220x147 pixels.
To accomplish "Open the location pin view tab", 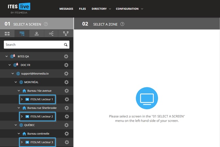I will tap(36, 33).
